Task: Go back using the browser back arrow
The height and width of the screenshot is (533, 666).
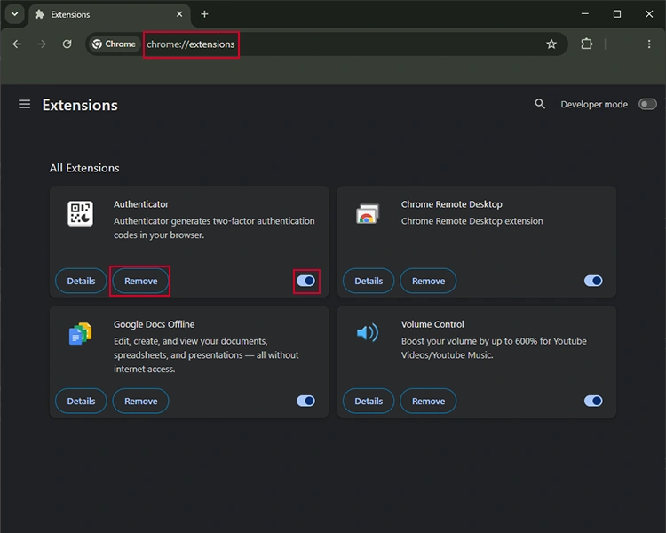Action: (x=17, y=44)
